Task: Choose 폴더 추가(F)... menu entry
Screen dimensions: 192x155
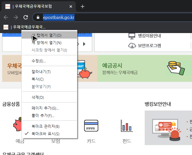Action: (x=49, y=115)
